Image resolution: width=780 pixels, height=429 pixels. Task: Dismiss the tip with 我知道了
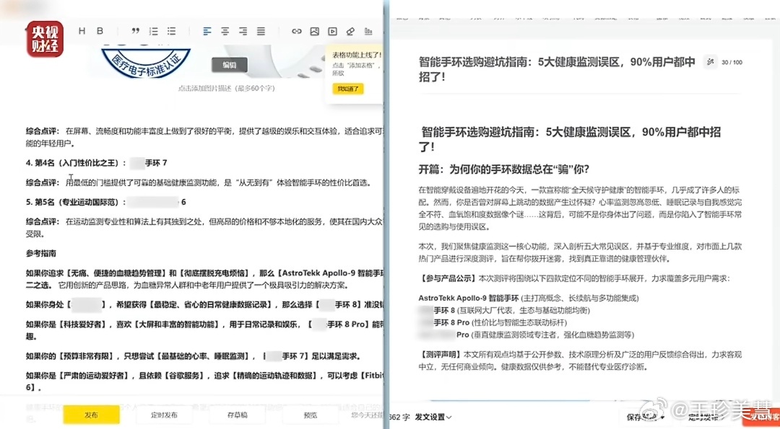pos(348,89)
